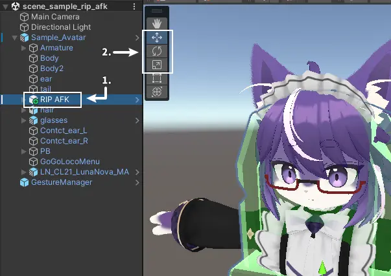
Task: Select the Body object
Action: pos(49,58)
